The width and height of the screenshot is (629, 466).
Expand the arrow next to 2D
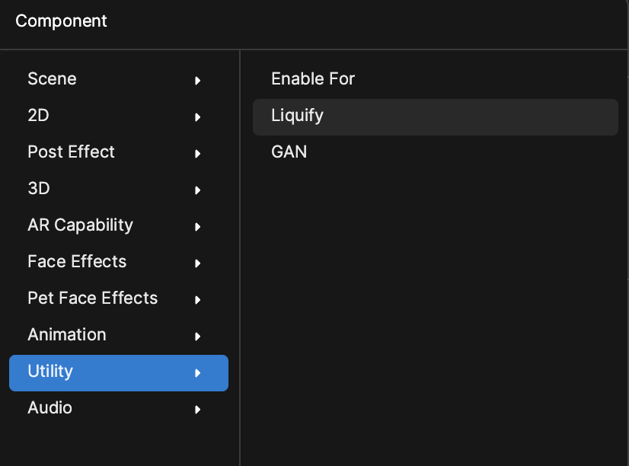tap(197, 117)
